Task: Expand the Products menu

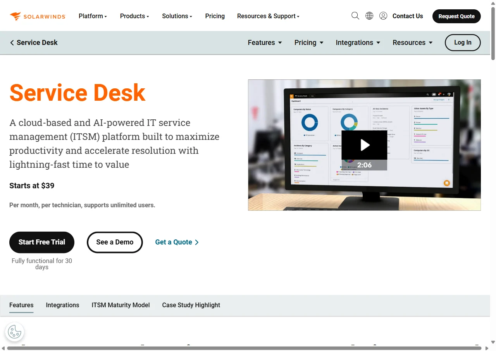Action: [134, 16]
